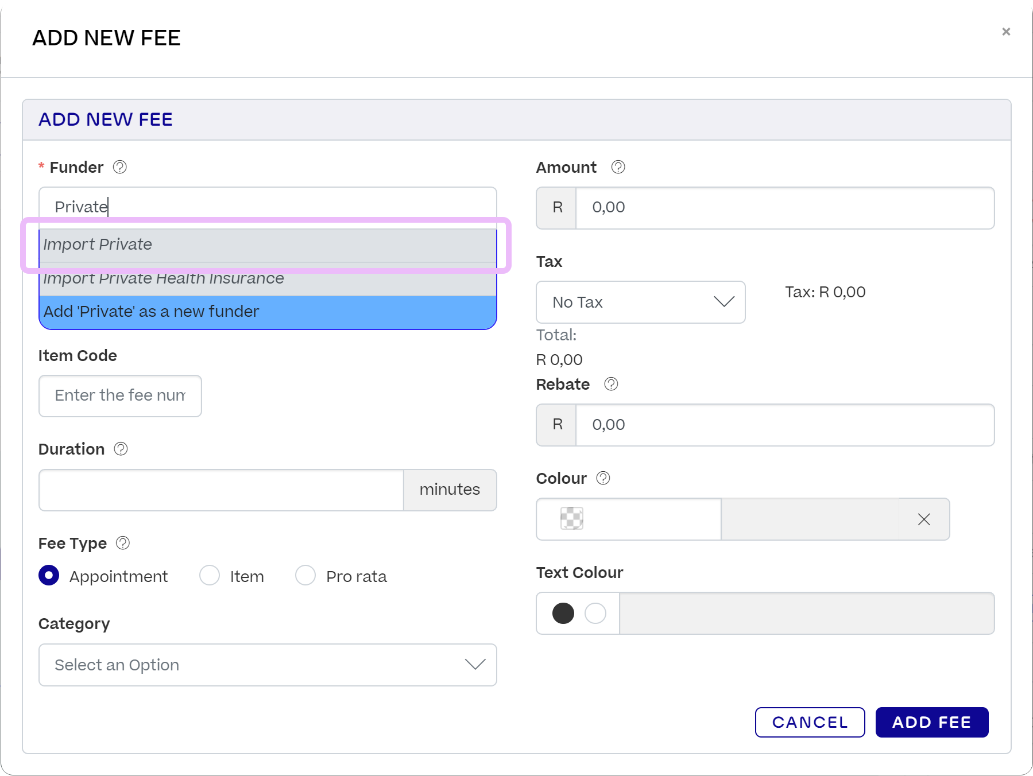The width and height of the screenshot is (1033, 776).
Task: Click the 'minutes' unit label
Action: [x=450, y=490]
